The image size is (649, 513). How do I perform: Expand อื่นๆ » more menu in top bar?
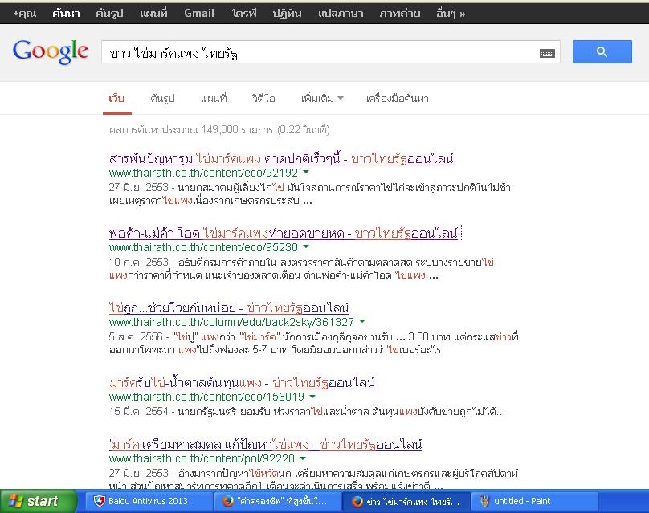click(451, 13)
